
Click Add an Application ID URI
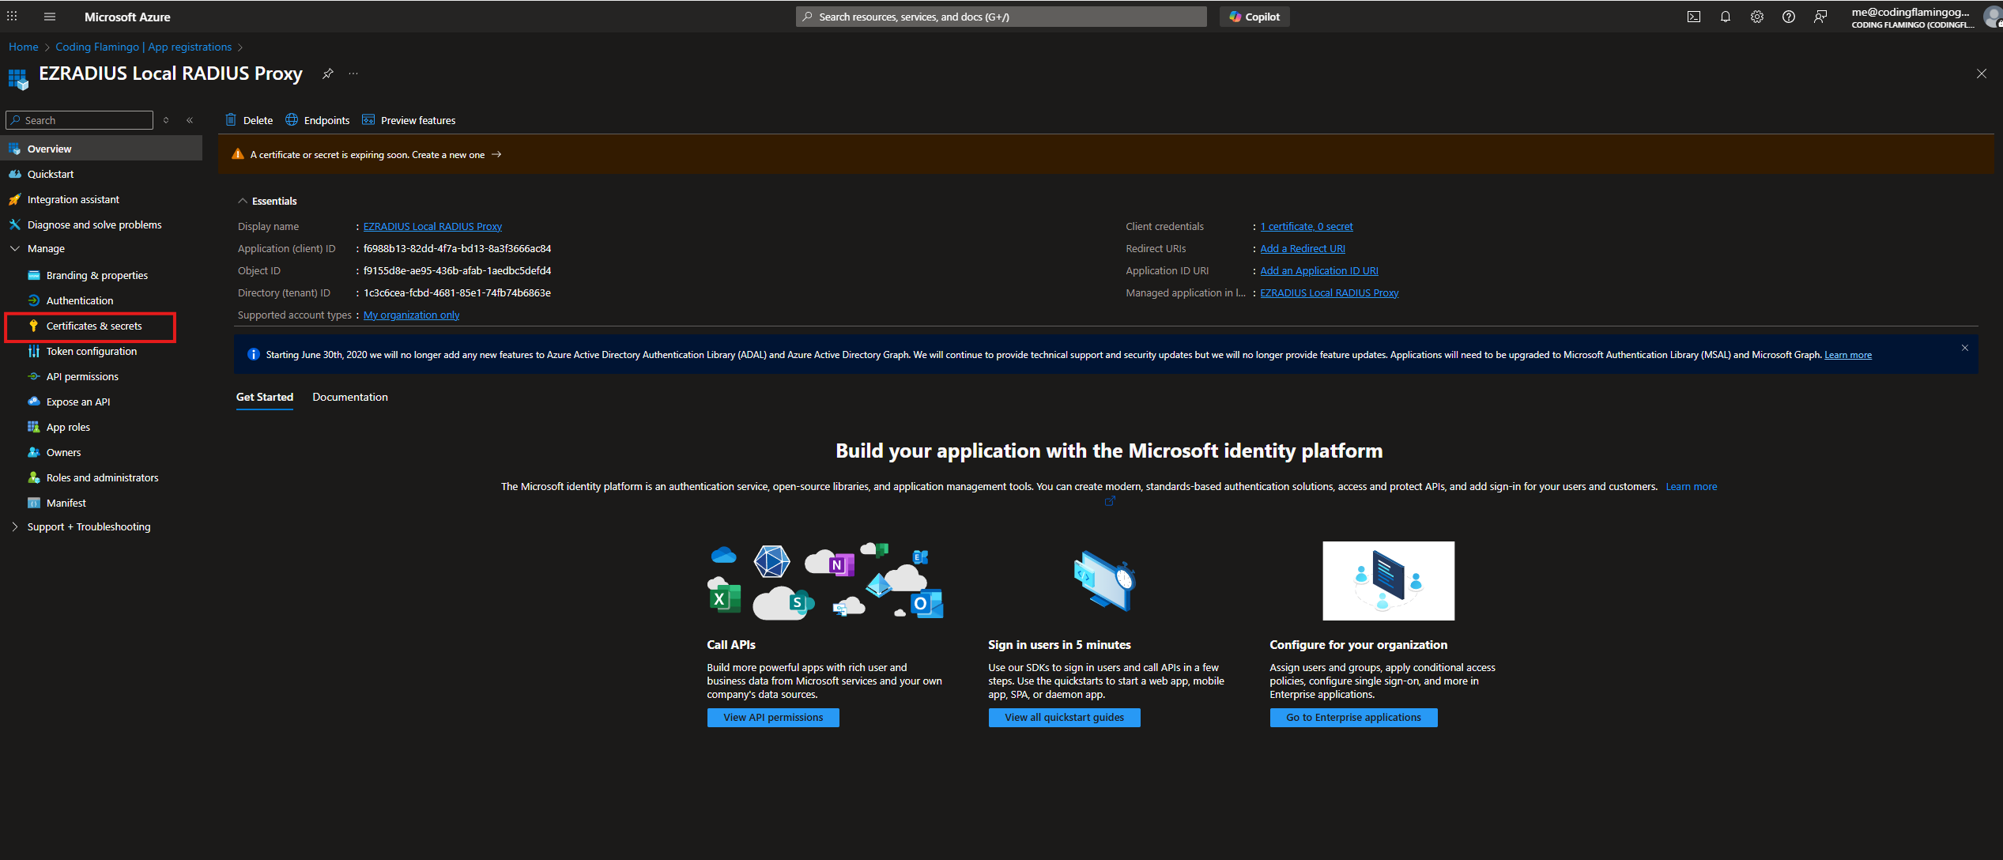pyautogui.click(x=1319, y=270)
